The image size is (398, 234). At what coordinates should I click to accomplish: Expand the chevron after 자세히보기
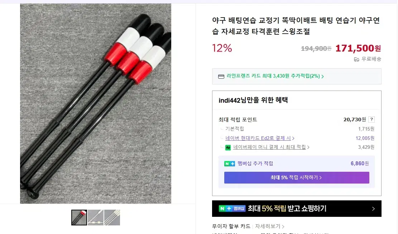(283, 226)
